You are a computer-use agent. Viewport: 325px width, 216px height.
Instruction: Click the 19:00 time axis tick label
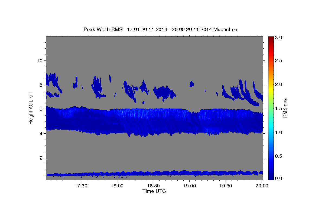(190, 186)
